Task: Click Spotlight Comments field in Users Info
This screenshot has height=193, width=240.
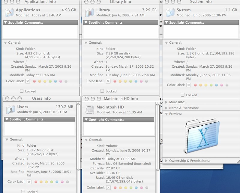Action: (40, 128)
